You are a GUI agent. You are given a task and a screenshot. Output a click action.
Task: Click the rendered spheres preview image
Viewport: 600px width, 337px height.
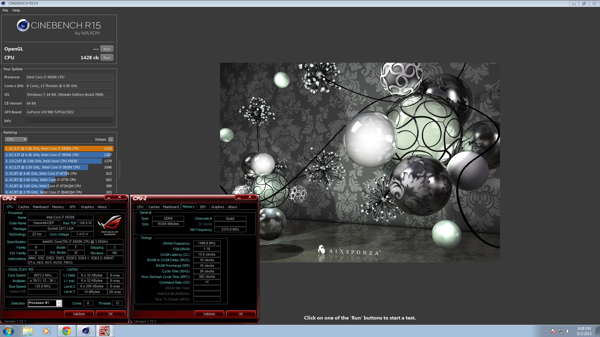pyautogui.click(x=360, y=162)
